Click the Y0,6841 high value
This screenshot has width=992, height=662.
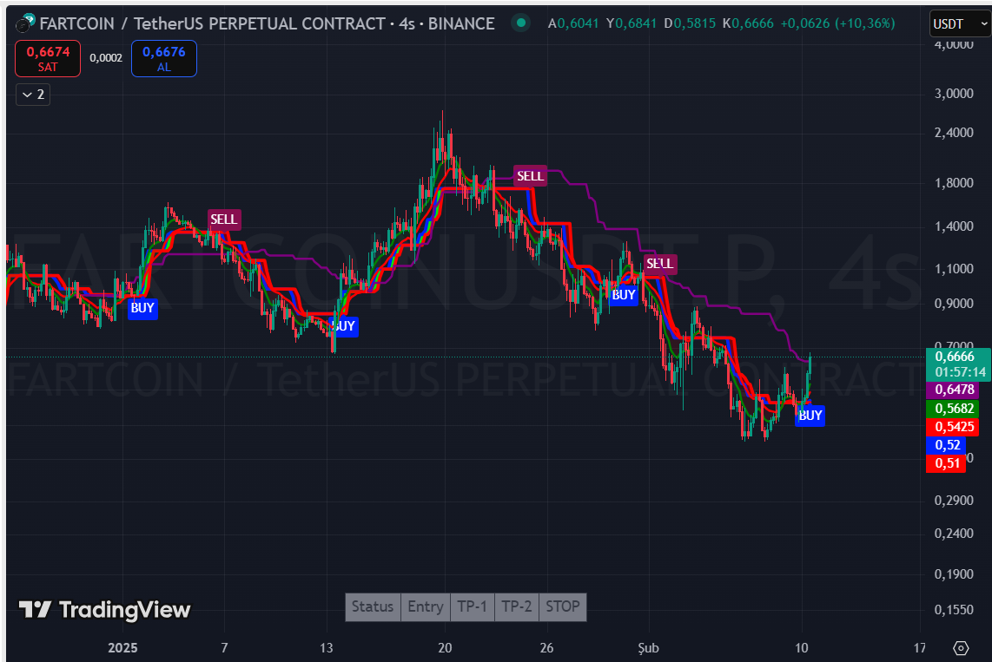click(632, 23)
